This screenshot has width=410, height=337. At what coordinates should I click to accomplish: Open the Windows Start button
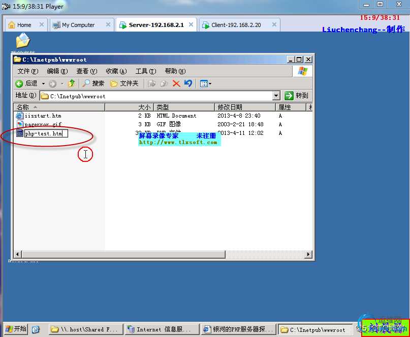pyautogui.click(x=16, y=329)
